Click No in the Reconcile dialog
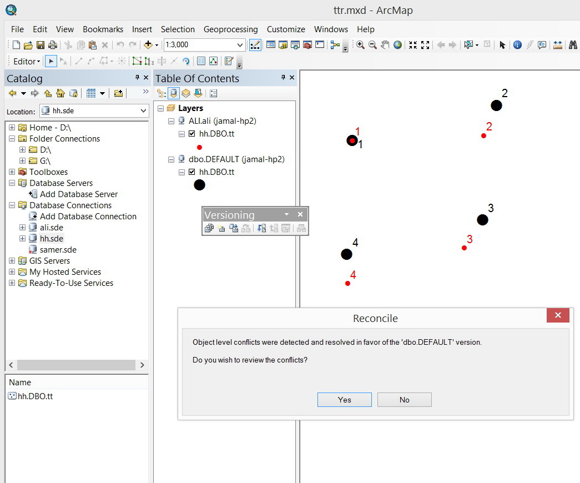The height and width of the screenshot is (483, 580). coord(404,400)
